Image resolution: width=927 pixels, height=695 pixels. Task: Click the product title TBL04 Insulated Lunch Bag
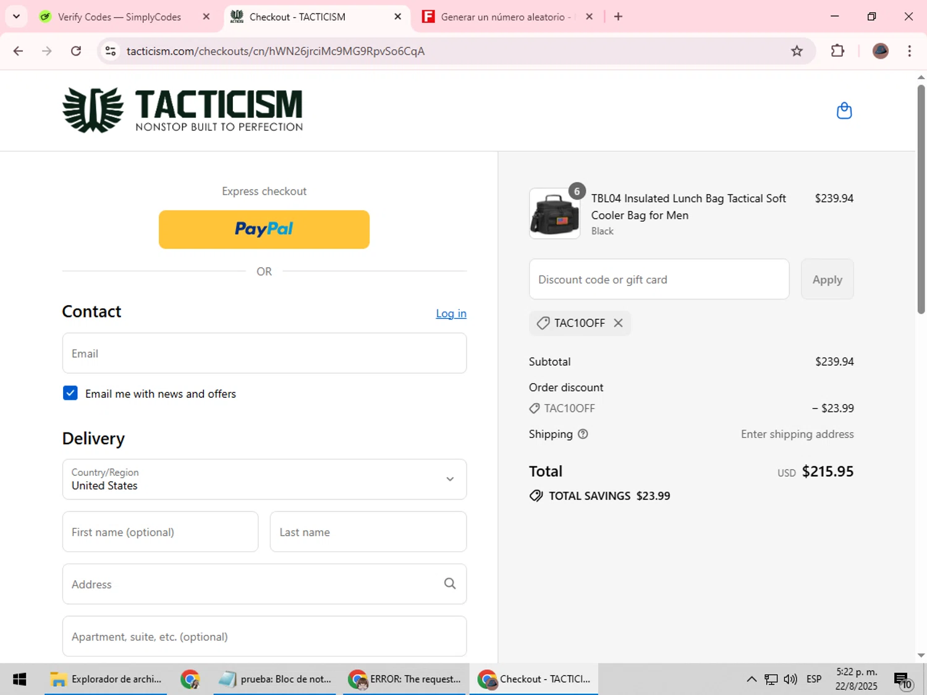[688, 206]
